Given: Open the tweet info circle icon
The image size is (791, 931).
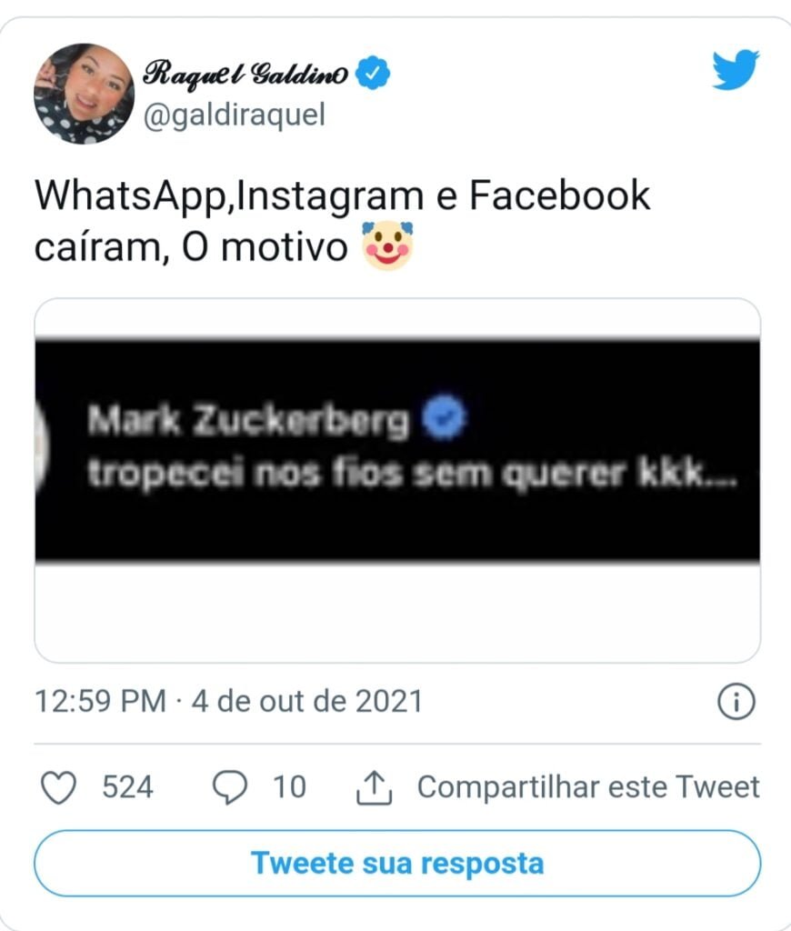Looking at the screenshot, I should pyautogui.click(x=736, y=701).
